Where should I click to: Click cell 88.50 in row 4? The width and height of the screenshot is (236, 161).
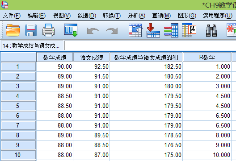[55, 96]
